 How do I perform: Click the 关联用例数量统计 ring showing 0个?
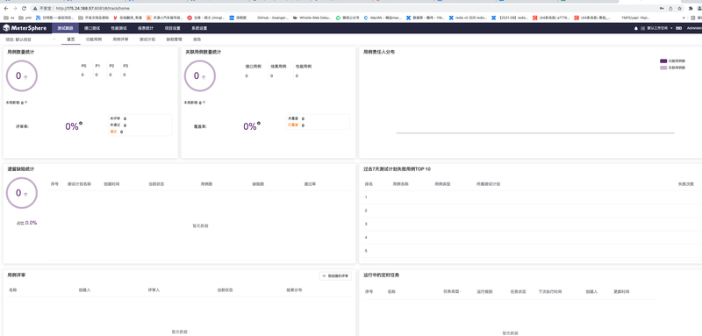tap(200, 75)
